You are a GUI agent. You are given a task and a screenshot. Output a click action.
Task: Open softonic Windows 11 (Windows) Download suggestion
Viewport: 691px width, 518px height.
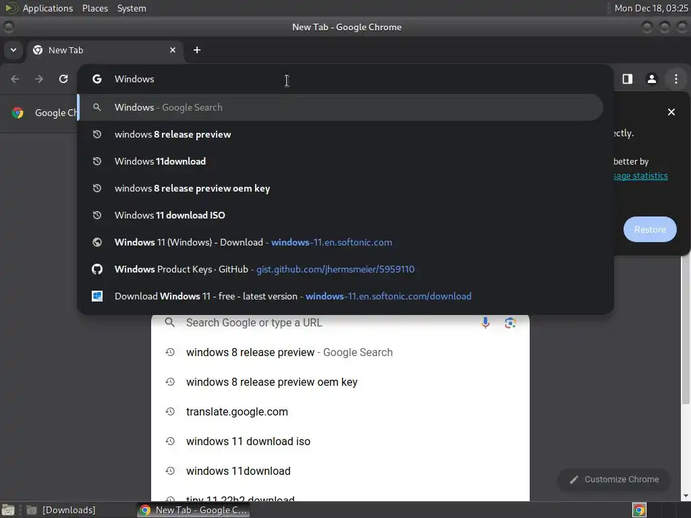click(x=340, y=242)
